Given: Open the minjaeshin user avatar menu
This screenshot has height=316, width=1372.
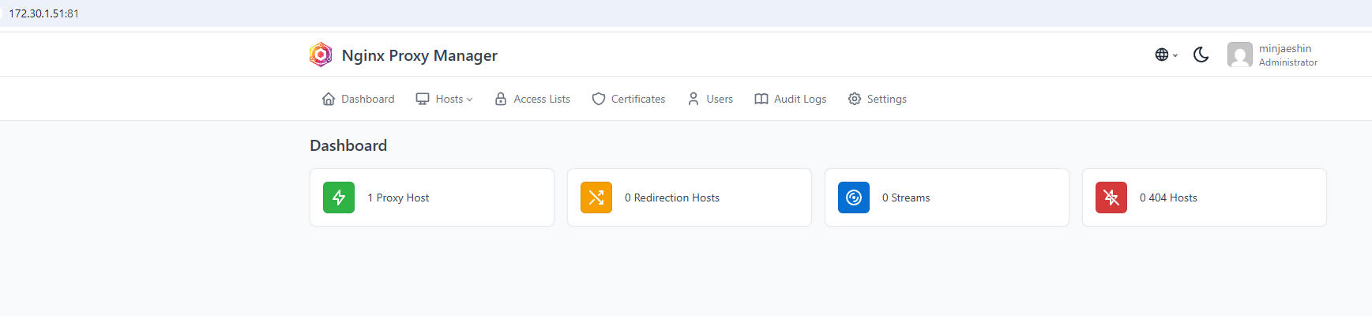Looking at the screenshot, I should point(1239,55).
